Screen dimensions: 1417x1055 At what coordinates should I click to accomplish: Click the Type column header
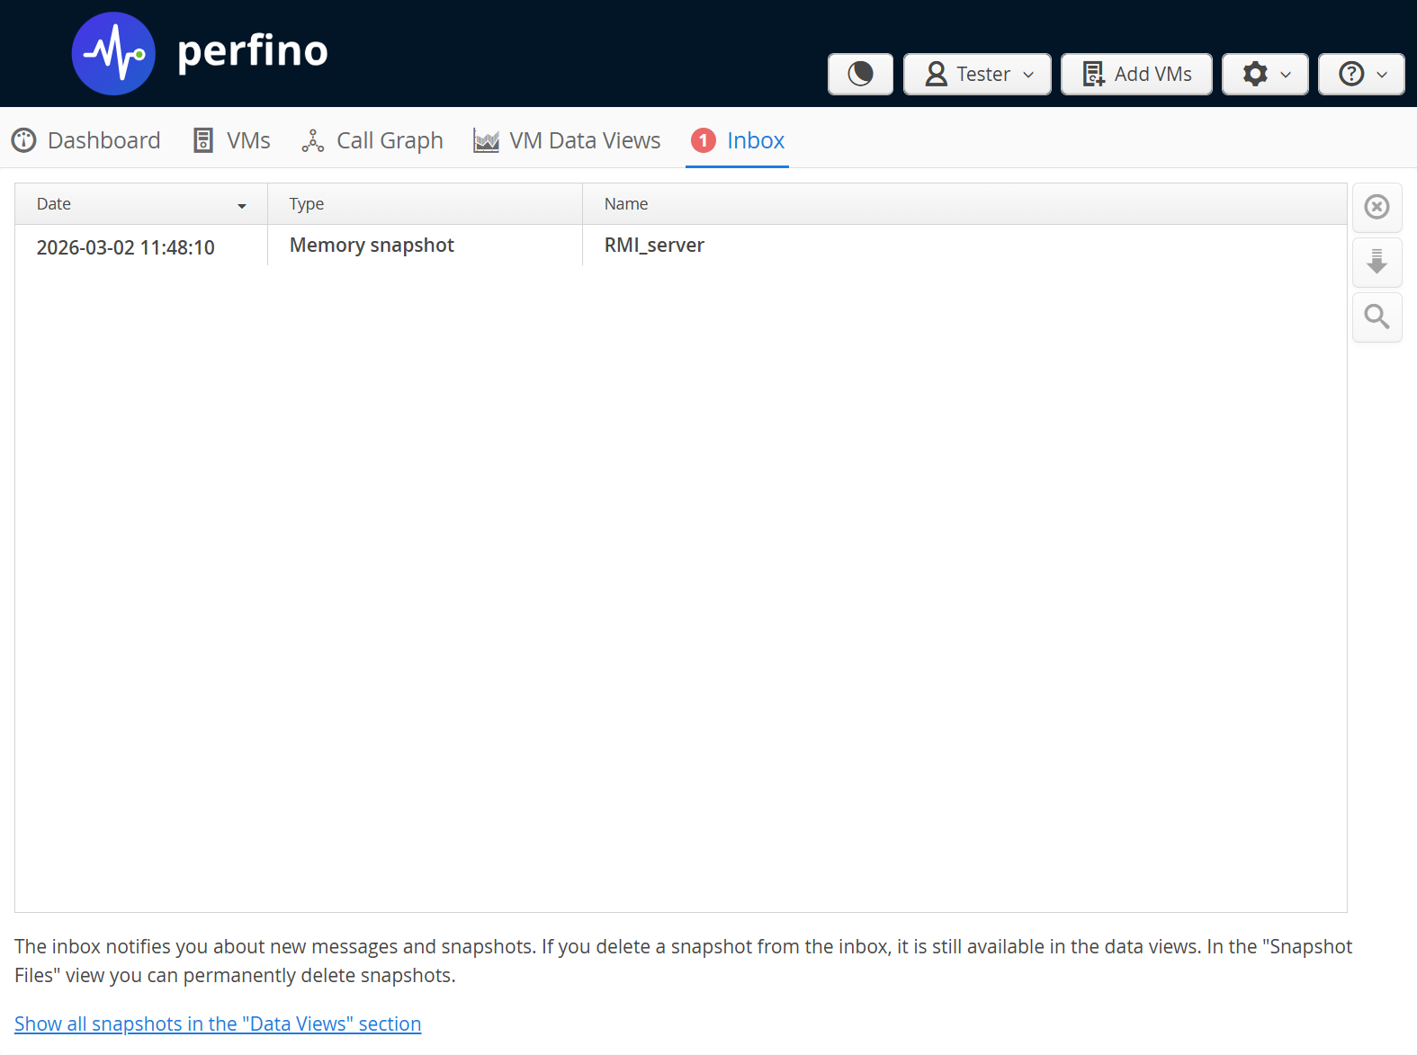click(x=307, y=204)
